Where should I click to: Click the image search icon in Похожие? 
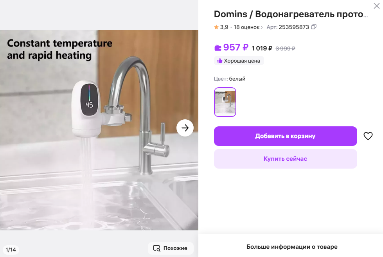[156, 248]
